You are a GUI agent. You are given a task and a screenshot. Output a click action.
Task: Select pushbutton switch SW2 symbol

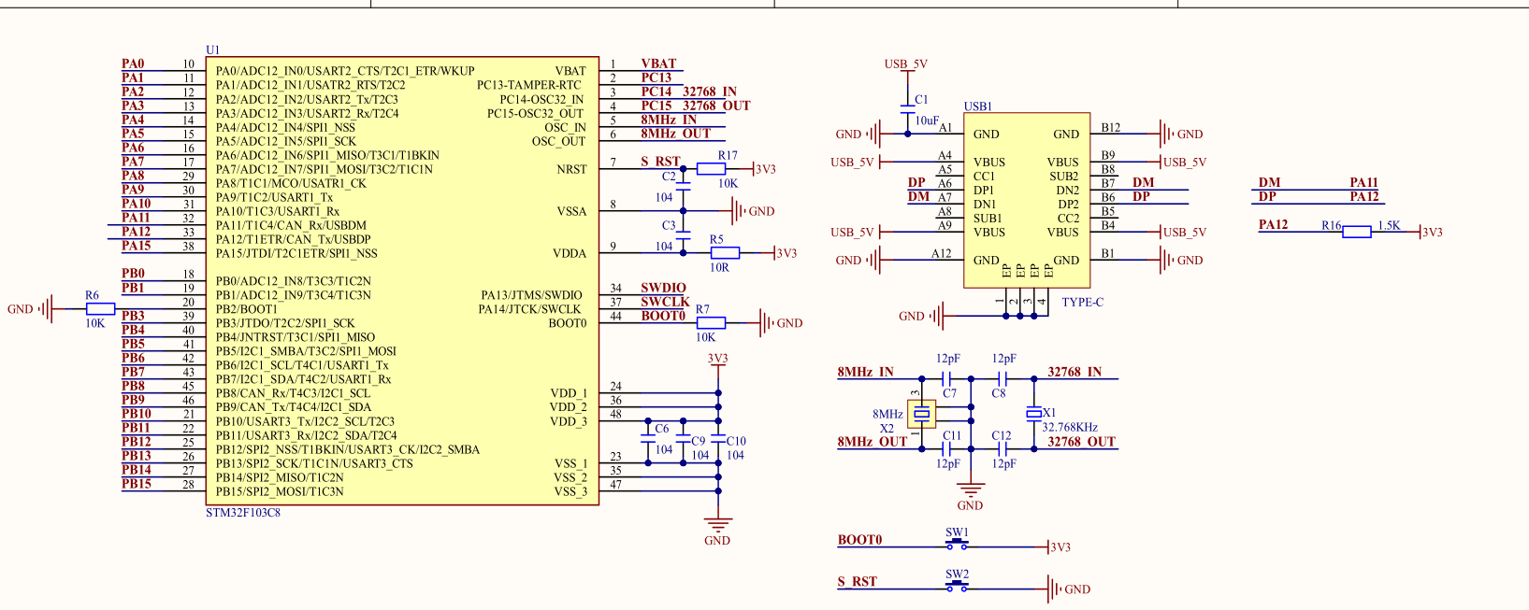[x=957, y=587]
